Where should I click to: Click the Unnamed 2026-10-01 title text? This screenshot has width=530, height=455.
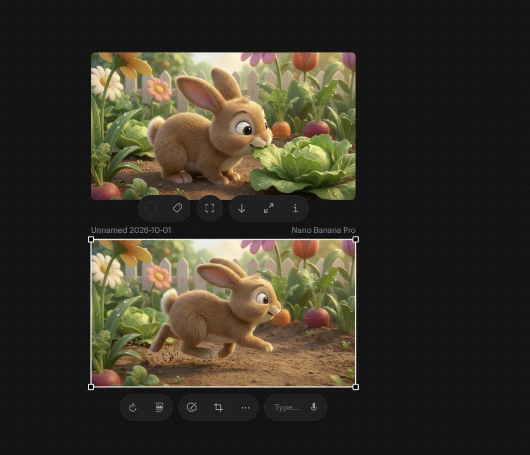tap(131, 230)
